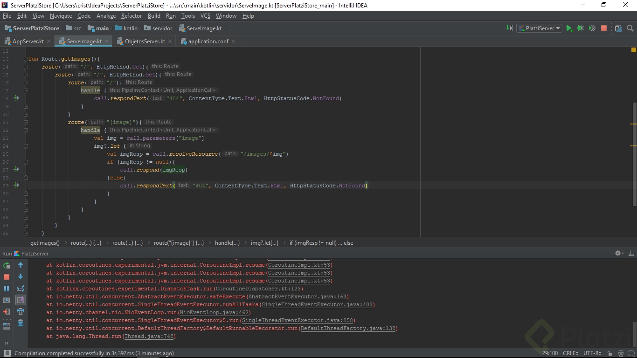Run PlatziServer with the green play icon
The height and width of the screenshot is (358, 637).
pos(569,28)
